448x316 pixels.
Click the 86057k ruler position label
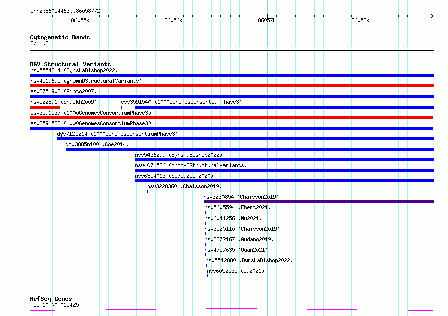(267, 20)
